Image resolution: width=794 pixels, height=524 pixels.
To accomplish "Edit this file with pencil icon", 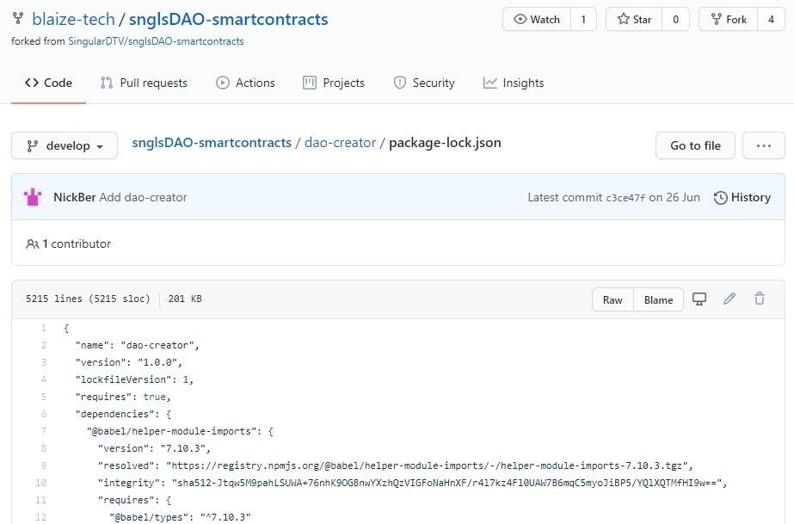I will pyautogui.click(x=729, y=299).
